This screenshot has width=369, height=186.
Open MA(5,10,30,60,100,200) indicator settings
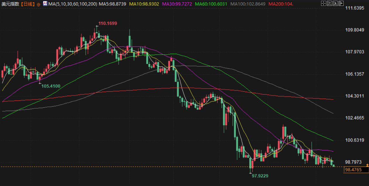click(73, 4)
